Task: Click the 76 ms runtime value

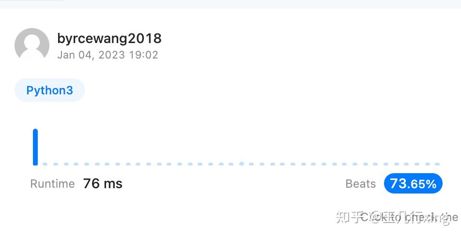Action: click(103, 184)
